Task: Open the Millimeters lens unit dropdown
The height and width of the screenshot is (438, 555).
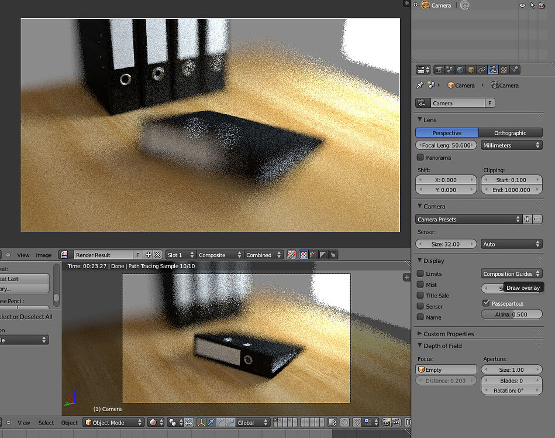Action: coord(512,145)
